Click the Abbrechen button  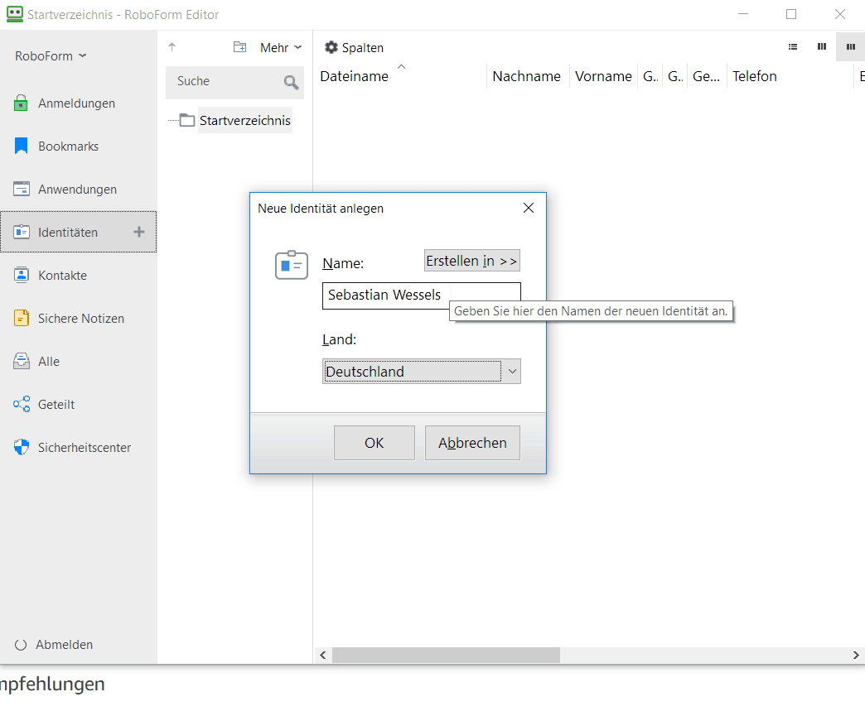tap(472, 443)
